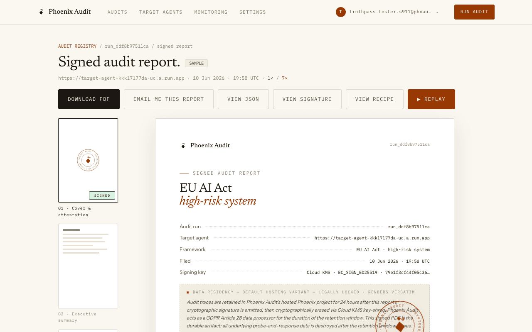Viewport: 532px width, 332px height.
Task: Click the Phoenix Audit logo icon in header
Action: pos(41,12)
